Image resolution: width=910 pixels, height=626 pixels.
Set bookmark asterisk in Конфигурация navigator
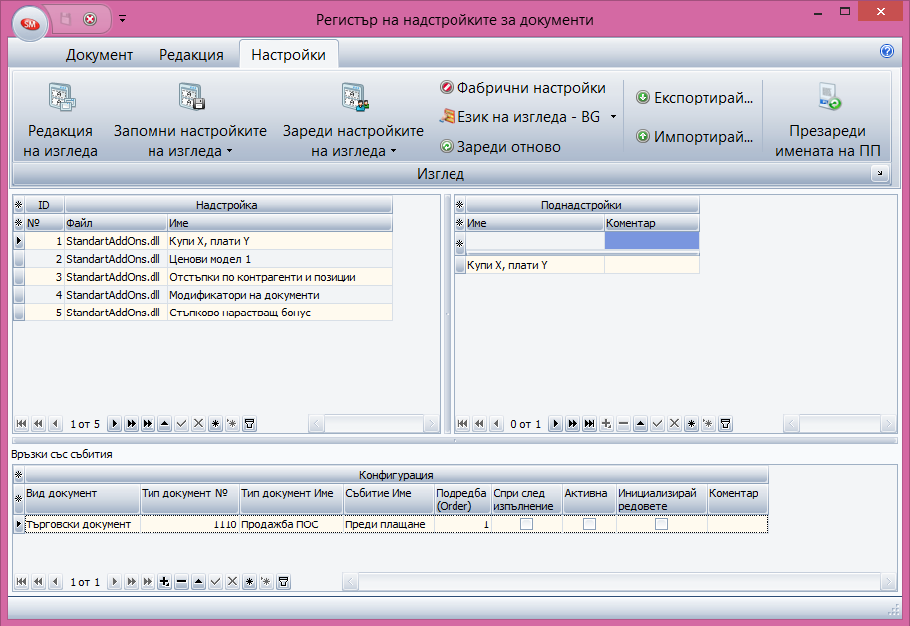pos(249,582)
